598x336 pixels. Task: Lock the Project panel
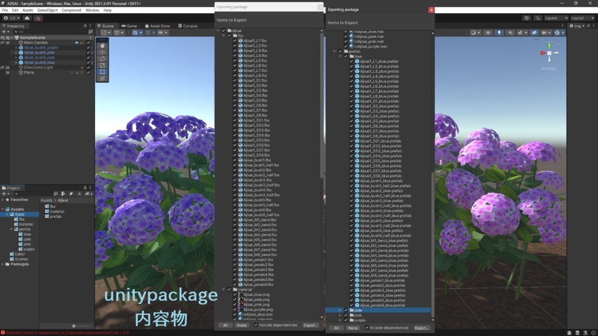[x=85, y=188]
